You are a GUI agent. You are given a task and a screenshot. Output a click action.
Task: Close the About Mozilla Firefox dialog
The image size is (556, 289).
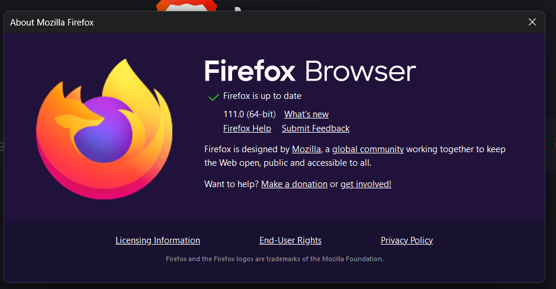(532, 22)
